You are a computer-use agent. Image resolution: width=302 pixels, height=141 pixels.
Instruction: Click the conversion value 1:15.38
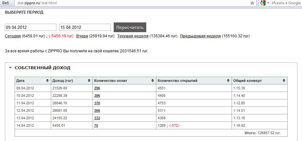tap(239, 88)
